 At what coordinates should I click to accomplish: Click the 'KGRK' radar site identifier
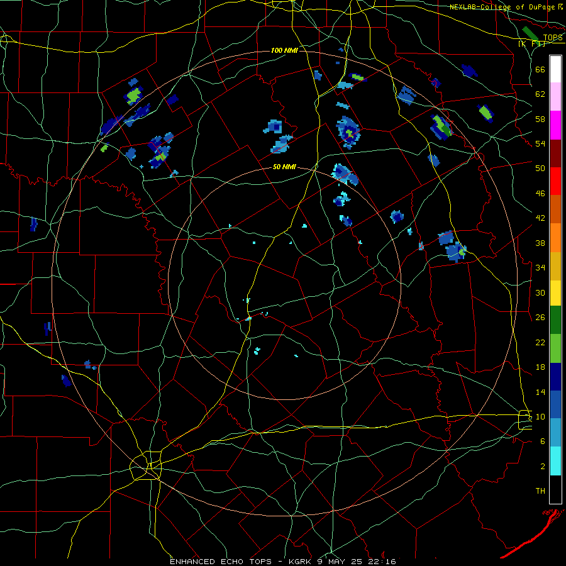pyautogui.click(x=301, y=562)
